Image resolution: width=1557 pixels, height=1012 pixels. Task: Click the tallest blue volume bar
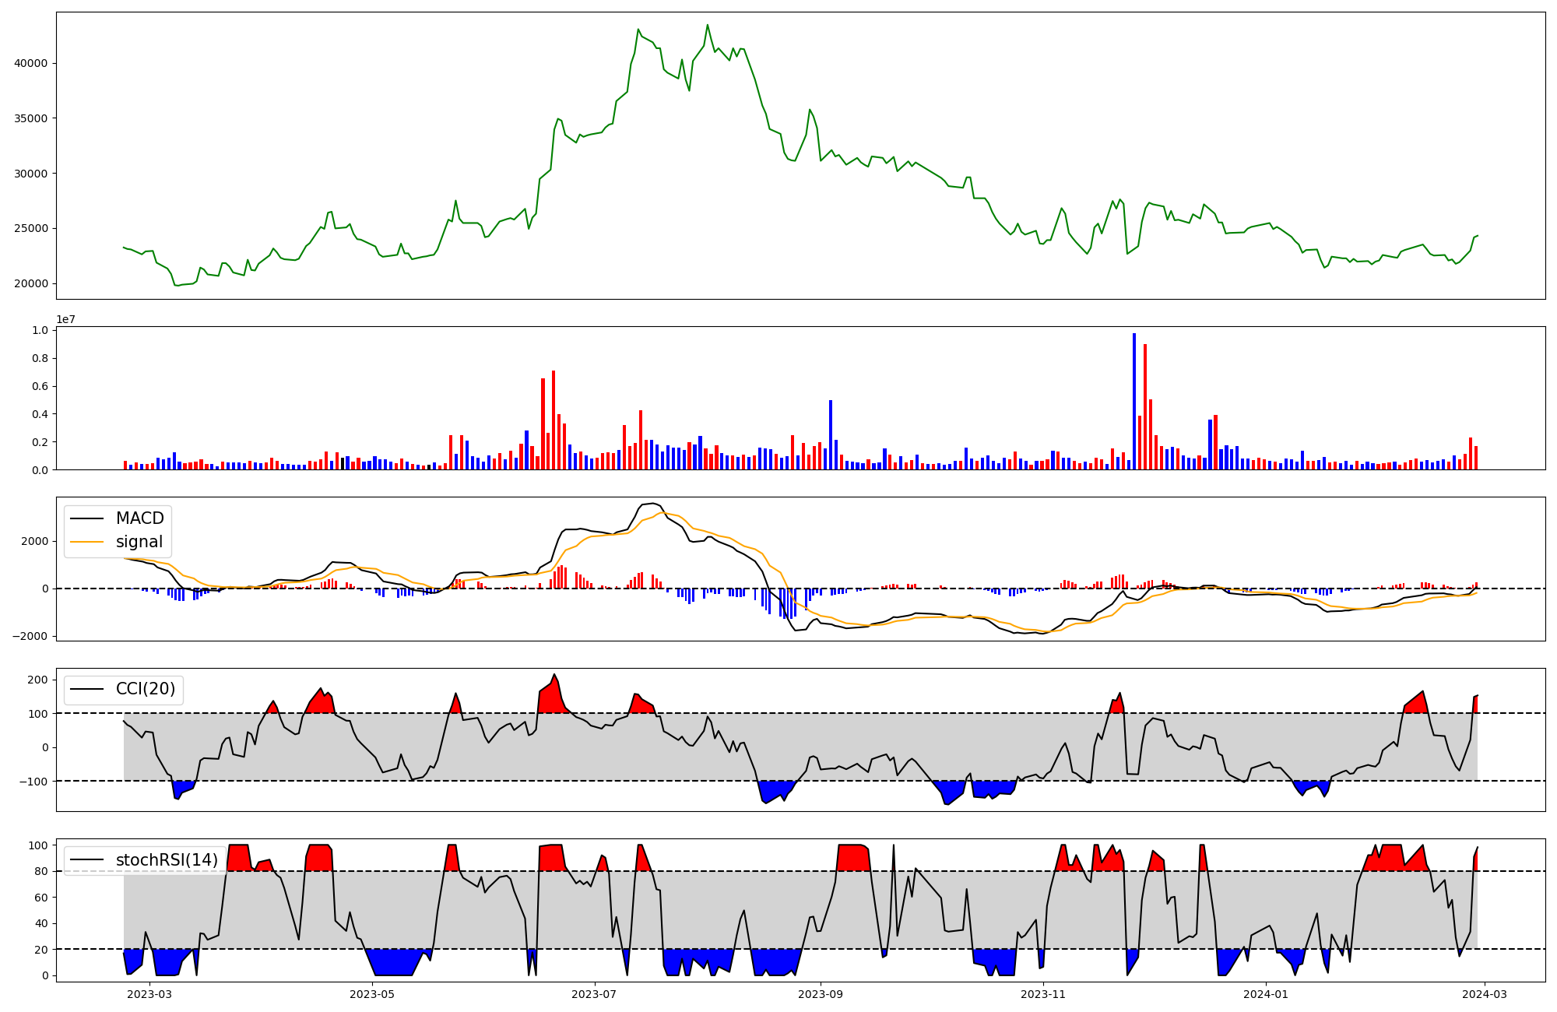point(1134,401)
